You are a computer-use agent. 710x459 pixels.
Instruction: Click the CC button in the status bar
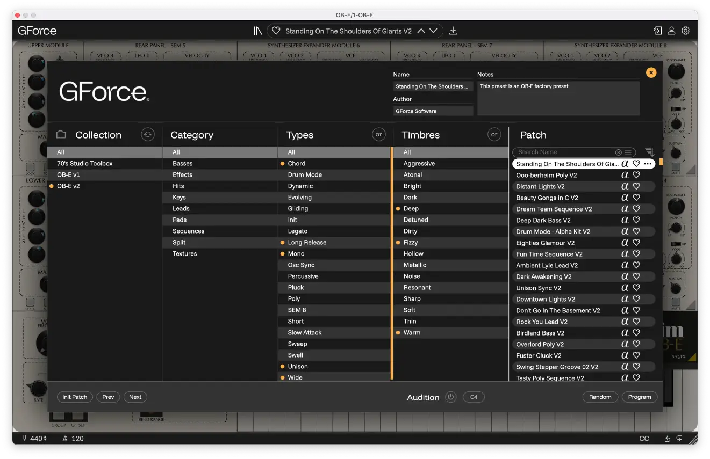(x=644, y=439)
